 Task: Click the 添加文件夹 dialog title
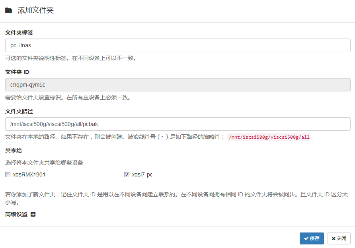click(35, 11)
